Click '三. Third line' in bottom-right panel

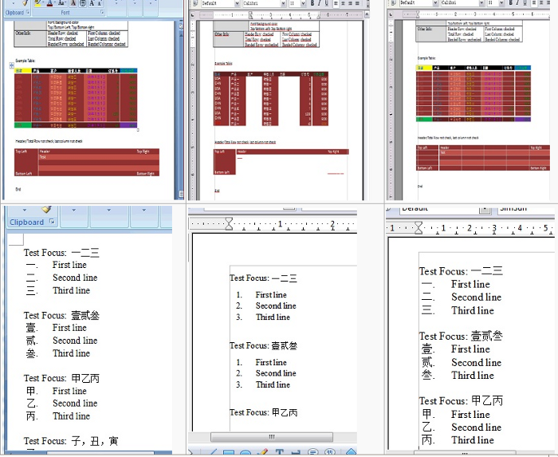458,310
